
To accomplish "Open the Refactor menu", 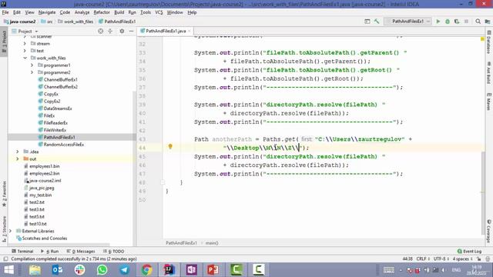I will coord(102,12).
